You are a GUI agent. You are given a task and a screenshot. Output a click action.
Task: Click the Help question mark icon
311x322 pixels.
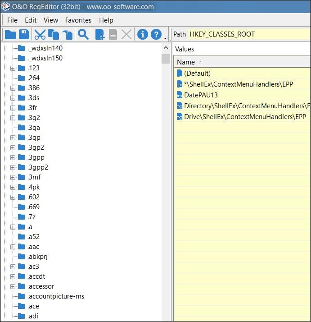[156, 34]
